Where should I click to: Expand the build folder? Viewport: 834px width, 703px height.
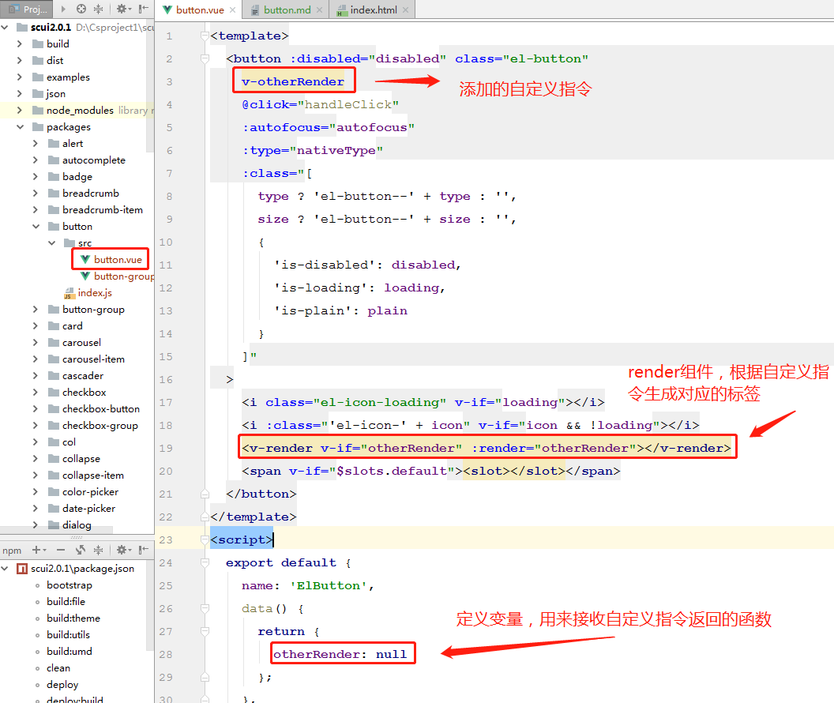tap(20, 43)
